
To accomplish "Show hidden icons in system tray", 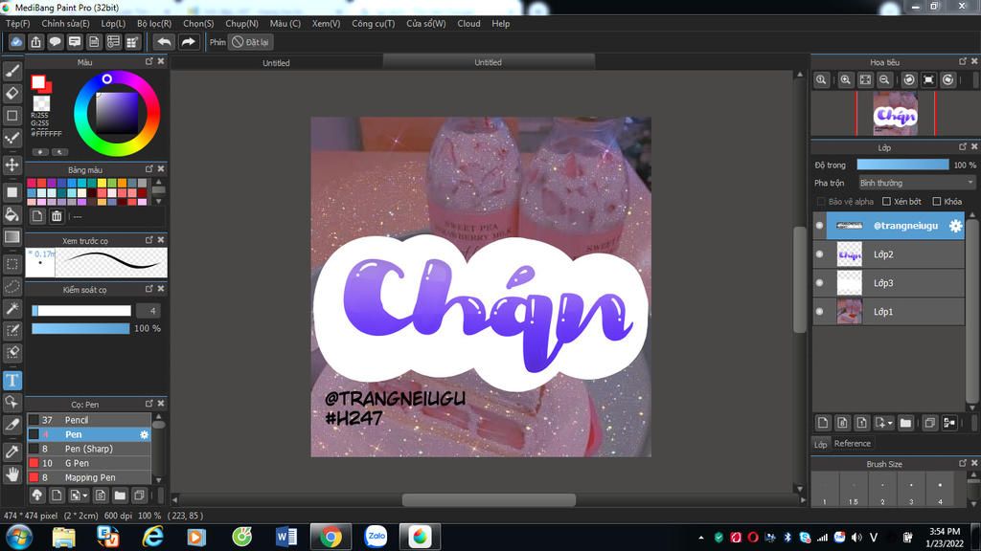I will point(700,538).
